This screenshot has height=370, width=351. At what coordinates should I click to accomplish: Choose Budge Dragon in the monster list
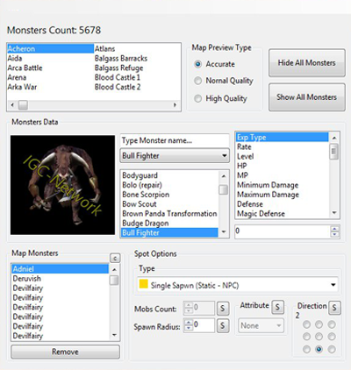[146, 224]
